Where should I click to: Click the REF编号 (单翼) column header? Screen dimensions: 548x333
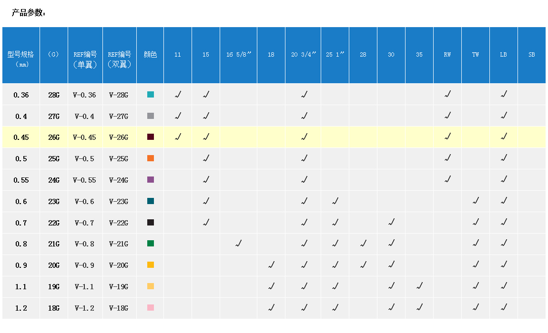(x=85, y=59)
